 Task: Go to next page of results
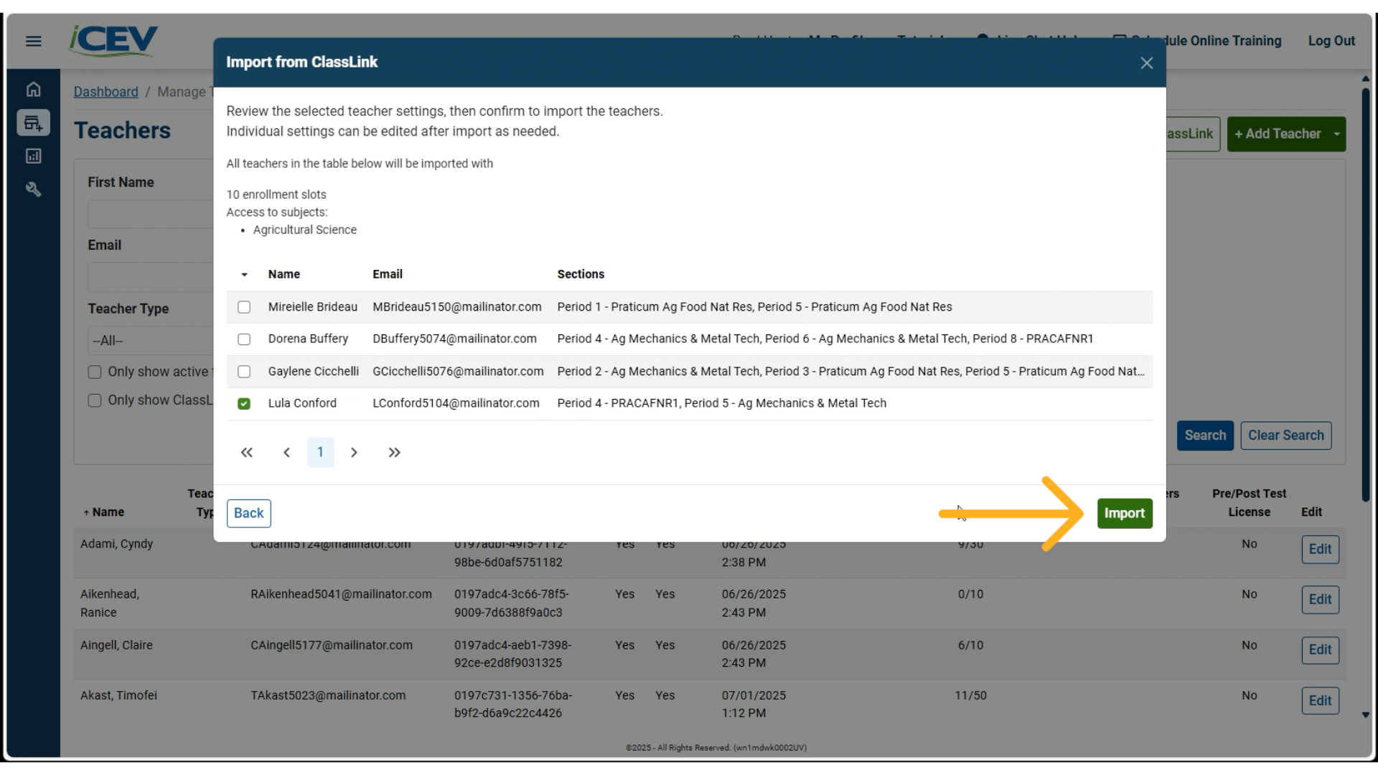(354, 452)
